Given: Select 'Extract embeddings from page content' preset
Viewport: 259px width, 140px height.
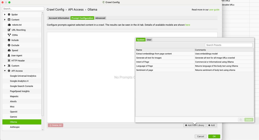Looking at the screenshot, I should point(195,54).
